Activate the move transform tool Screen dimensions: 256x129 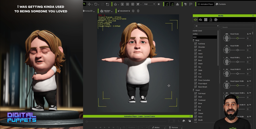pos(89,4)
